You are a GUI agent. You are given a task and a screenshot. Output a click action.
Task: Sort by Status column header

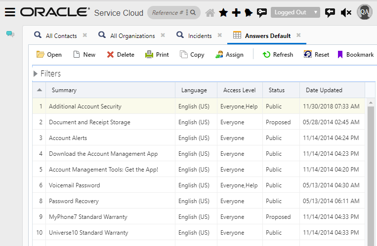click(x=281, y=90)
